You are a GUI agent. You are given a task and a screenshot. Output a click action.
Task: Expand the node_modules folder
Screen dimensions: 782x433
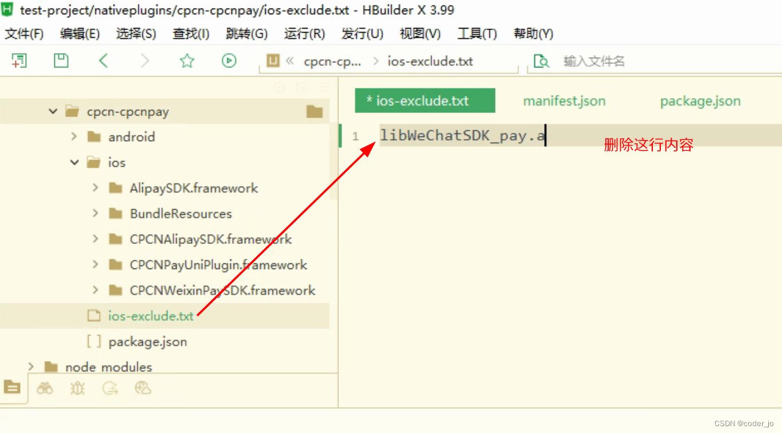point(31,367)
